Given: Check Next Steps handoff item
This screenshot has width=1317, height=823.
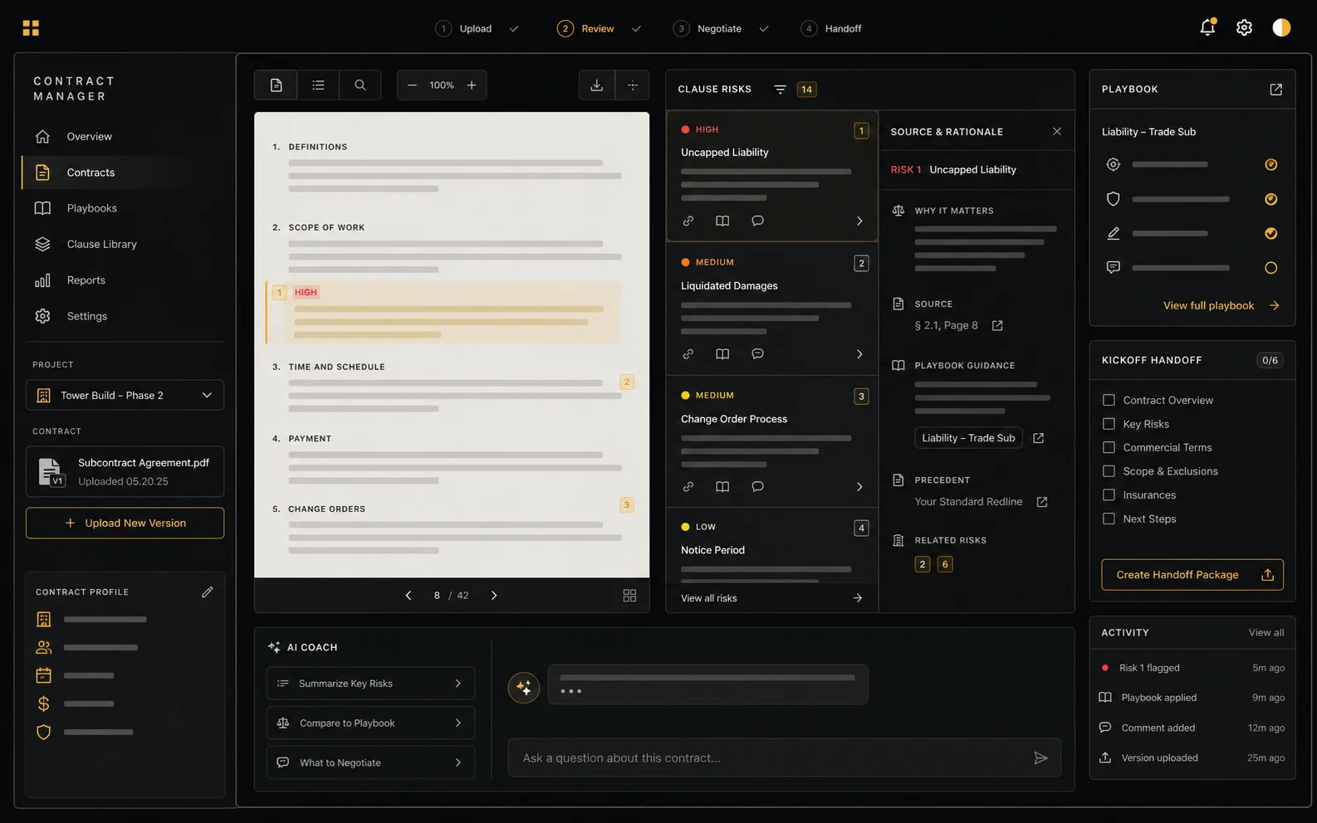Looking at the screenshot, I should coord(1109,519).
